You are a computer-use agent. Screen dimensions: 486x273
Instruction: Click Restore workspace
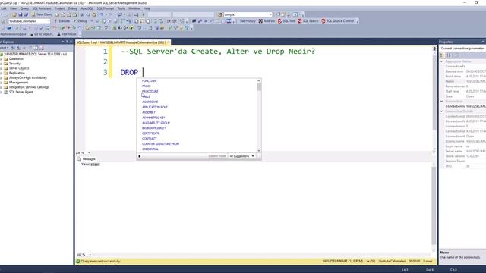[14, 34]
